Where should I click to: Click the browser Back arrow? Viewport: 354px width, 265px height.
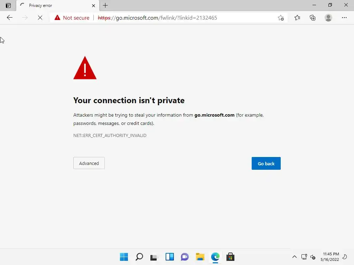(x=9, y=18)
